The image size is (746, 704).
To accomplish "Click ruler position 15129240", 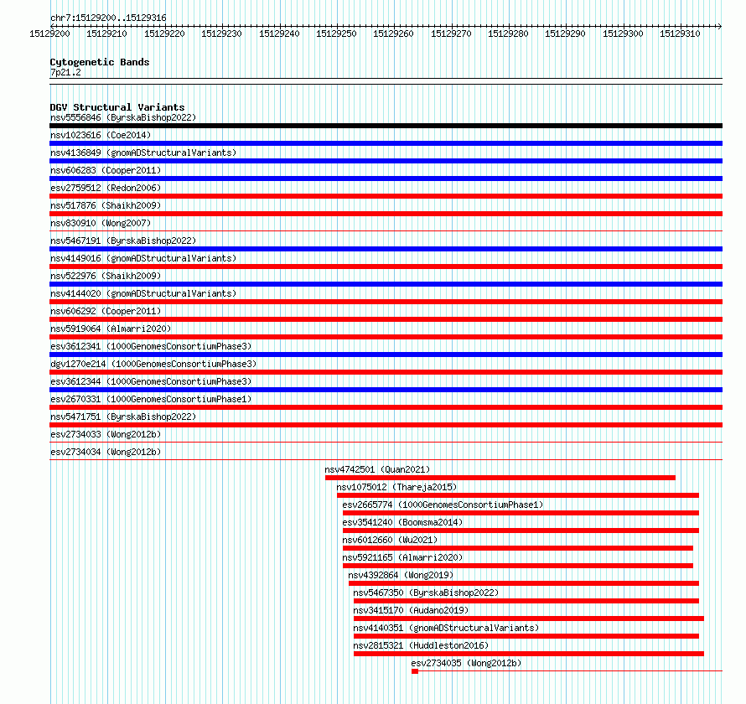I will pos(279,34).
